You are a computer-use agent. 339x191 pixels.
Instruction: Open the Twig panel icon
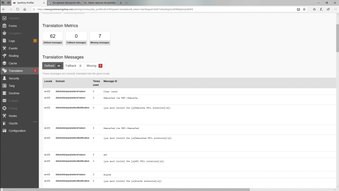point(4,85)
